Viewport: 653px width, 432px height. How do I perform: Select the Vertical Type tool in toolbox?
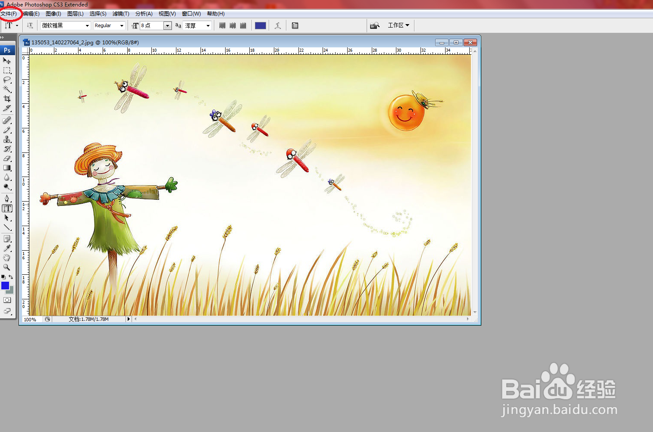click(x=7, y=208)
